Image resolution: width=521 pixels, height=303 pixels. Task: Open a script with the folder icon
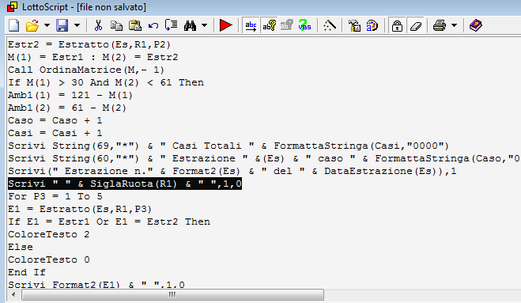[32, 25]
